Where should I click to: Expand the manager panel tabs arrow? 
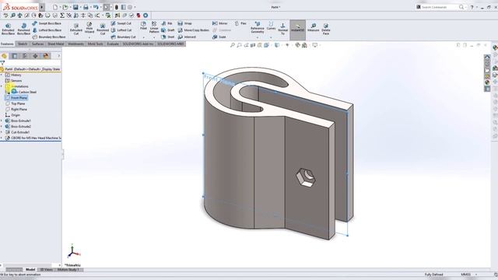pyautogui.click(x=58, y=56)
